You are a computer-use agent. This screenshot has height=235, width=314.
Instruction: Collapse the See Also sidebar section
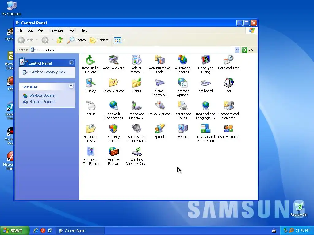[x=71, y=86]
